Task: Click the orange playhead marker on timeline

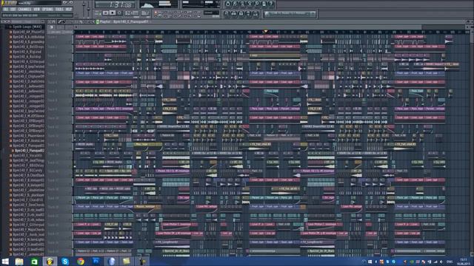Action: (x=266, y=31)
